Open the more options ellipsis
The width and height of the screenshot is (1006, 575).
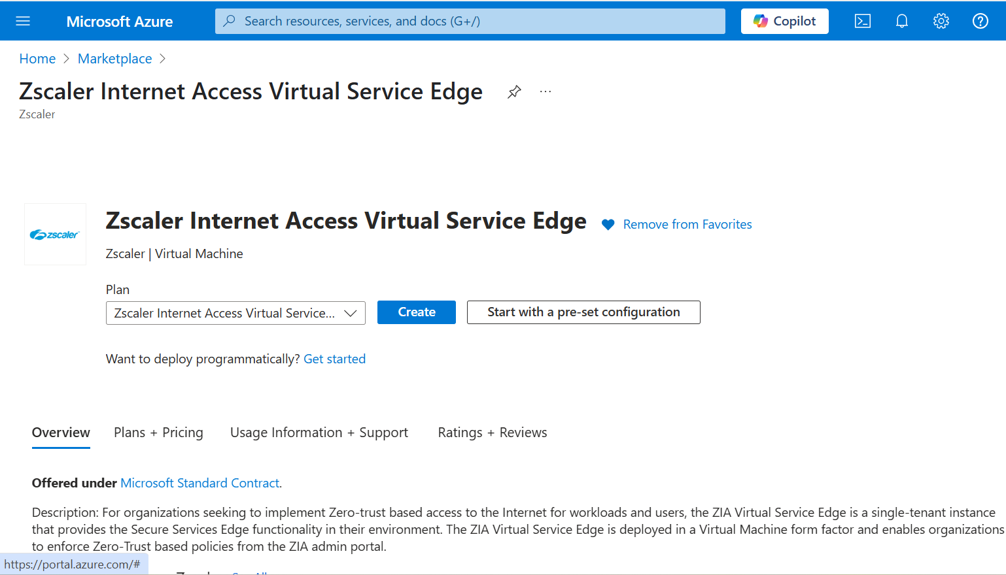point(546,91)
